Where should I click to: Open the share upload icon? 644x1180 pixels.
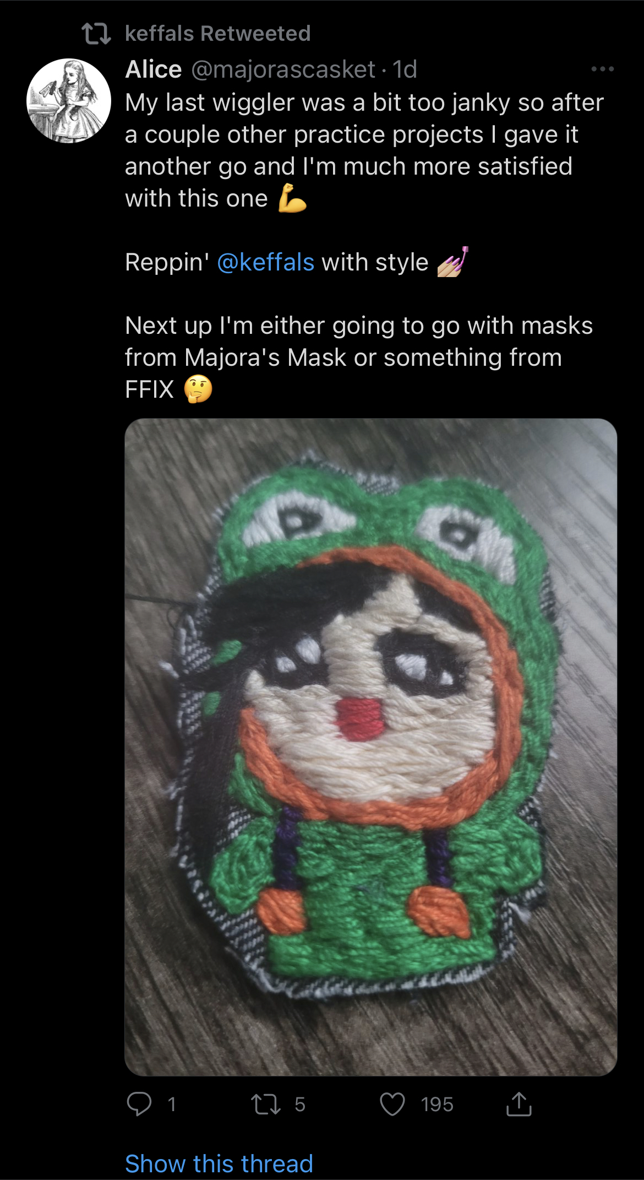tap(519, 1103)
